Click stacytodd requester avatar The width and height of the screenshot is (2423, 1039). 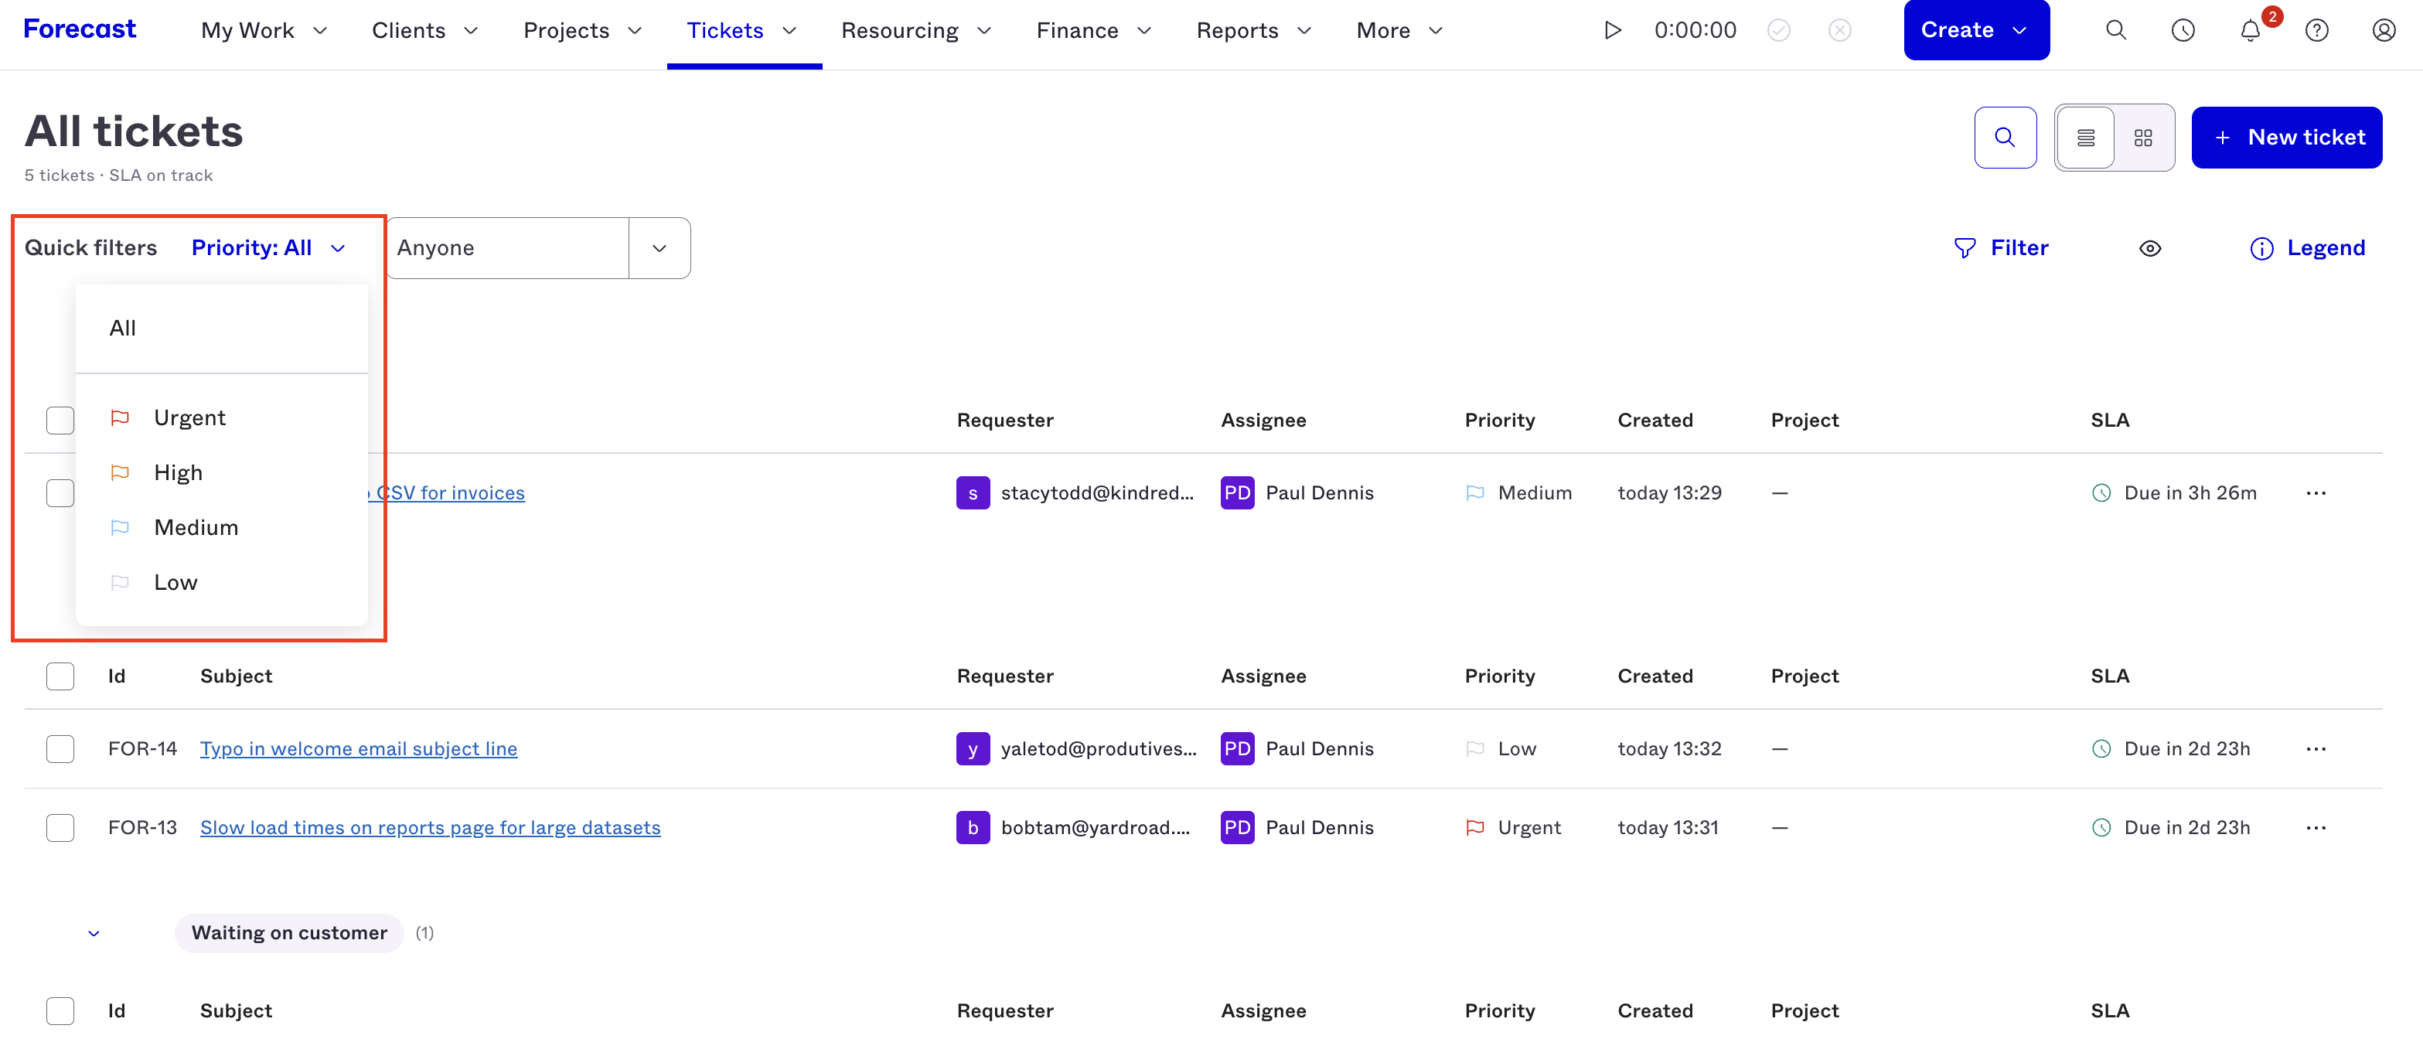click(973, 494)
